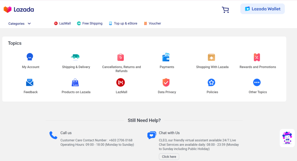Open Voucher navigation link

[x=152, y=23]
